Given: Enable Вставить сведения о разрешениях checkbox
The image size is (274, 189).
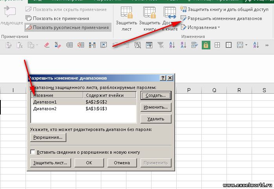Looking at the screenshot, I should point(33,152).
